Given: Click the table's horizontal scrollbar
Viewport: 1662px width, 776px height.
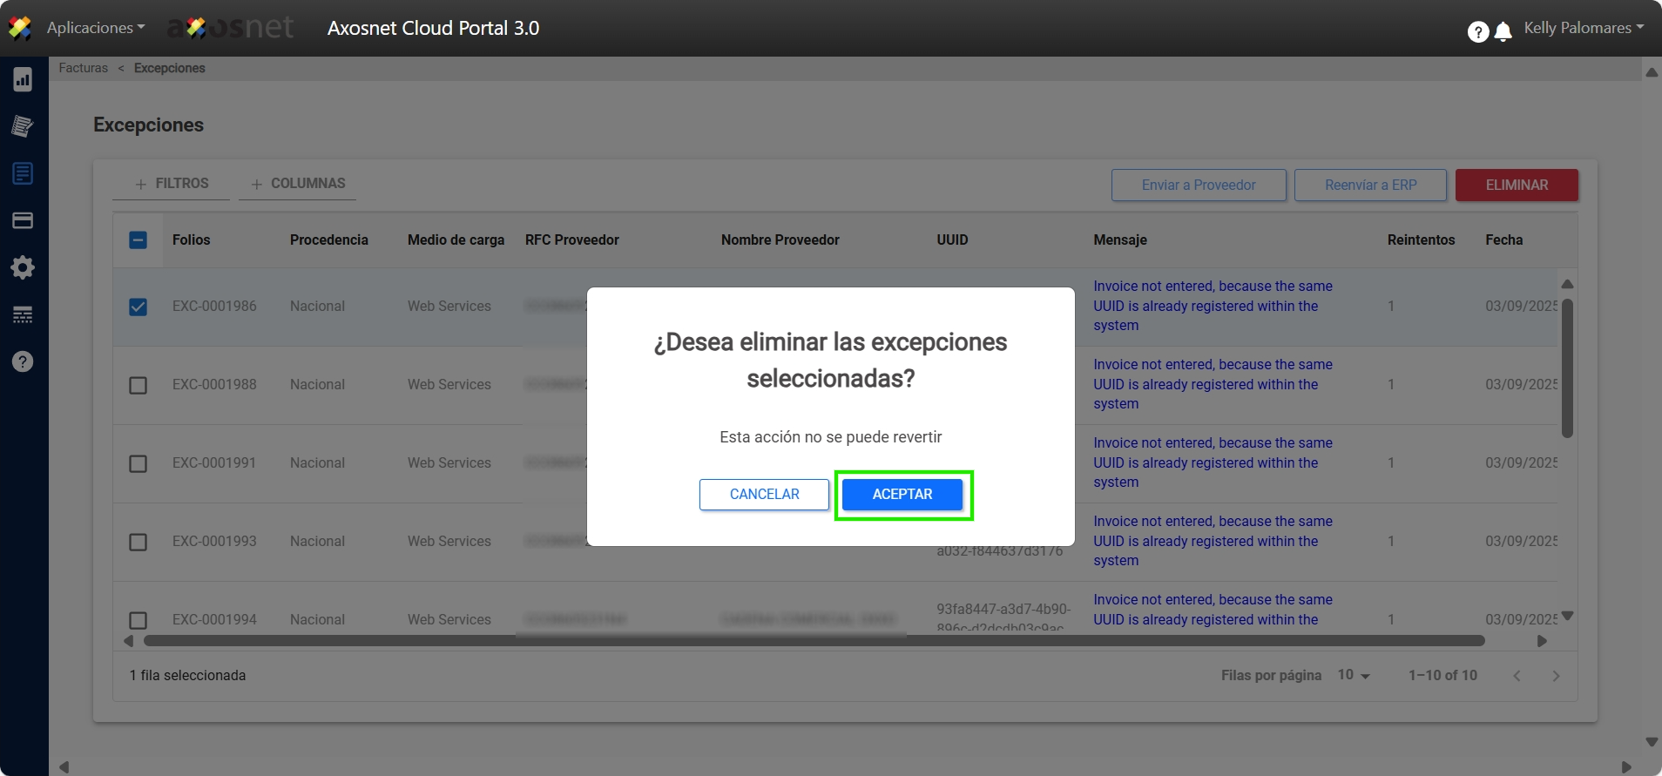Looking at the screenshot, I should pos(814,641).
